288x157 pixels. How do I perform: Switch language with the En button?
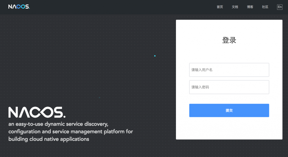280,7
